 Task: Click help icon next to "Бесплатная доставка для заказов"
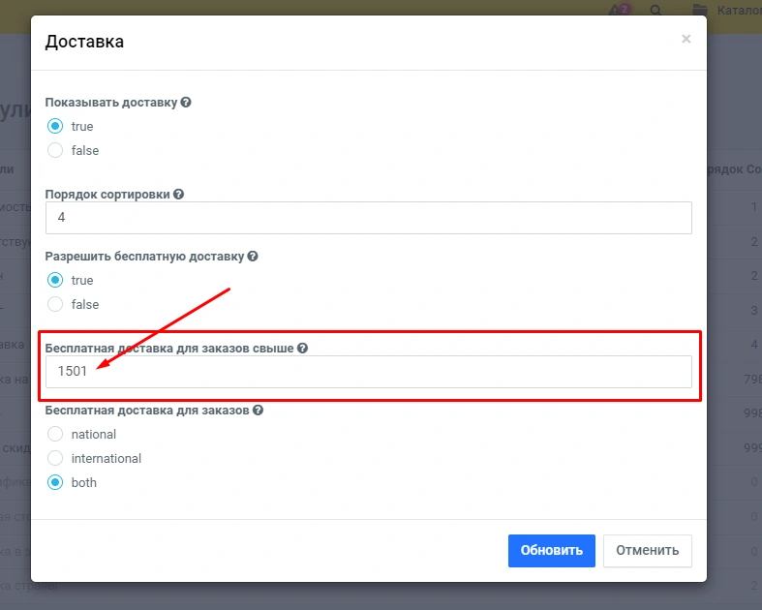[x=259, y=411]
